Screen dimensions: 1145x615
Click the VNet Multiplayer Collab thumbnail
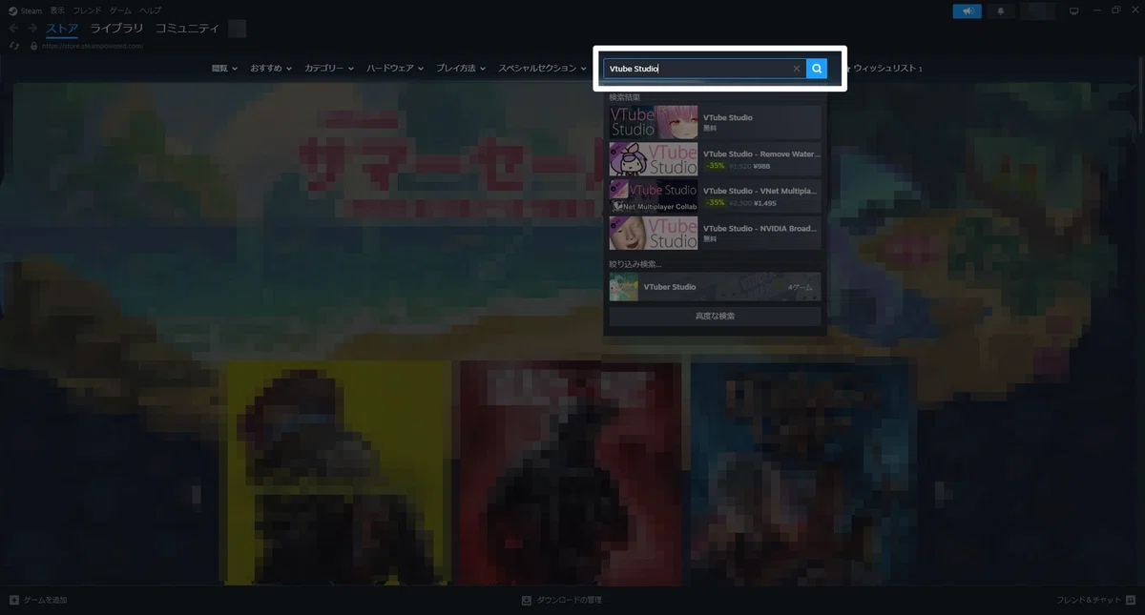[654, 195]
